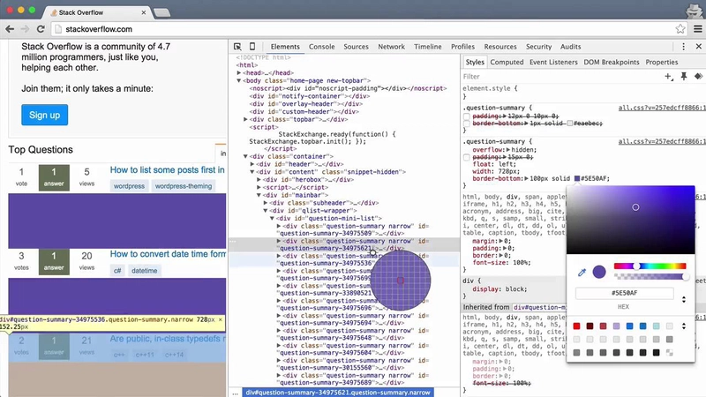
Task: Click the browser address bar
Action: [364, 29]
